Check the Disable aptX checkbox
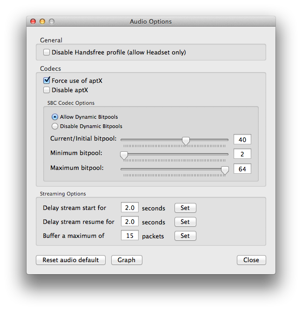The image size is (302, 311). point(47,90)
